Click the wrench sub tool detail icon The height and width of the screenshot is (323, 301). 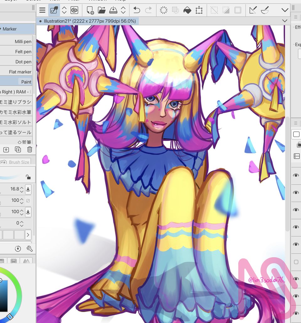point(29,249)
